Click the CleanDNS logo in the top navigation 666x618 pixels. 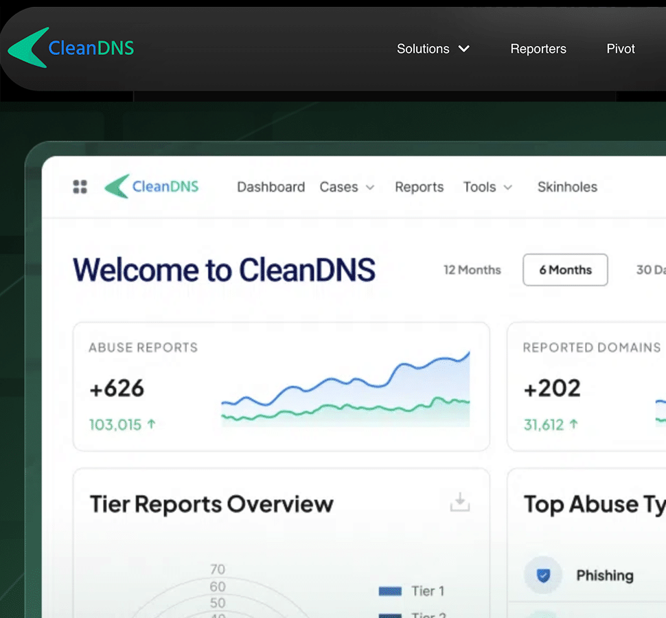[x=70, y=48]
